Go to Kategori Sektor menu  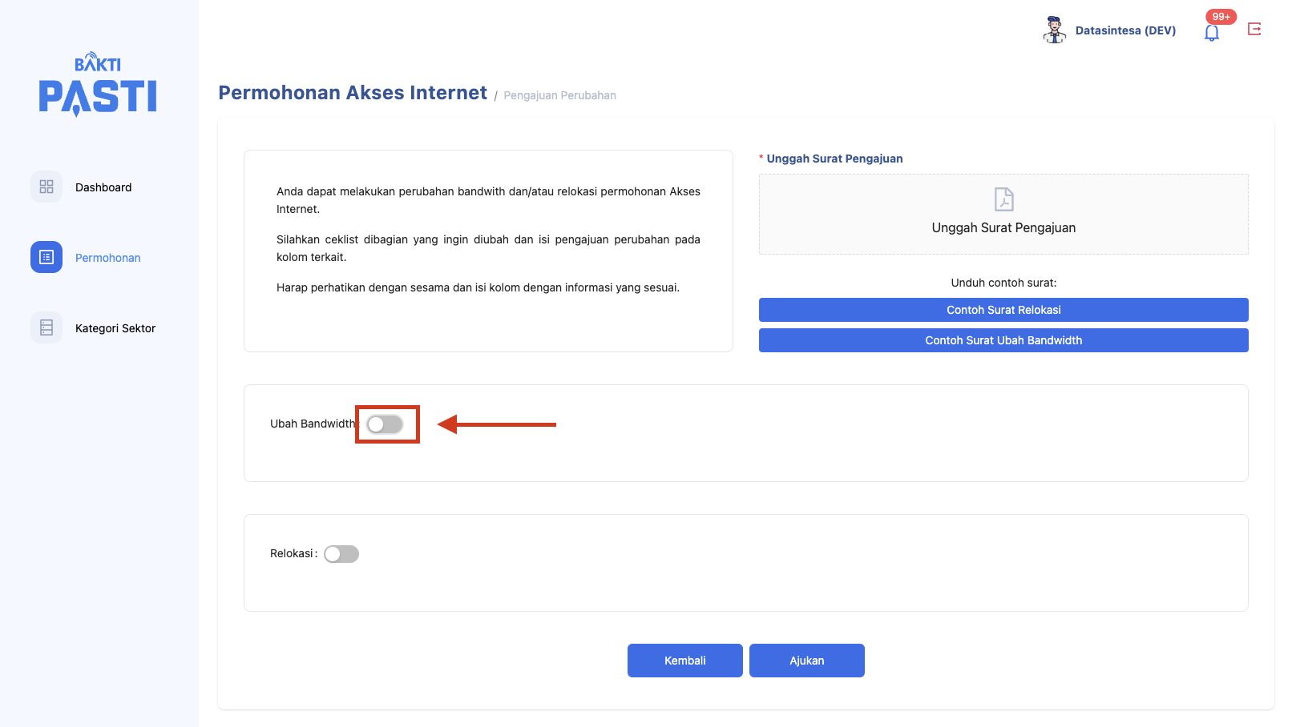point(115,328)
